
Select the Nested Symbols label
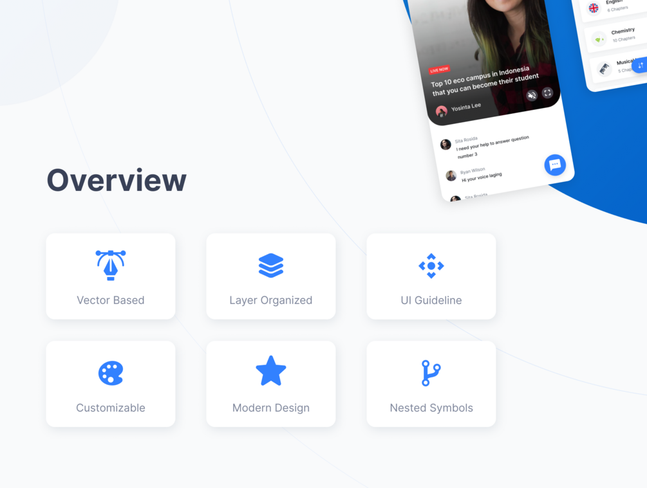(431, 408)
